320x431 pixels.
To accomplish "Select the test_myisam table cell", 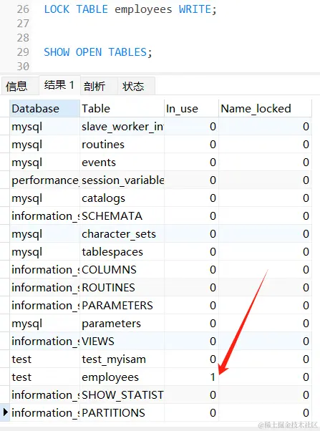I will coord(122,359).
